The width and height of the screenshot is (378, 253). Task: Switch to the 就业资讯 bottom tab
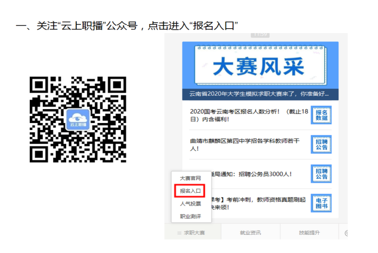tap(251, 233)
